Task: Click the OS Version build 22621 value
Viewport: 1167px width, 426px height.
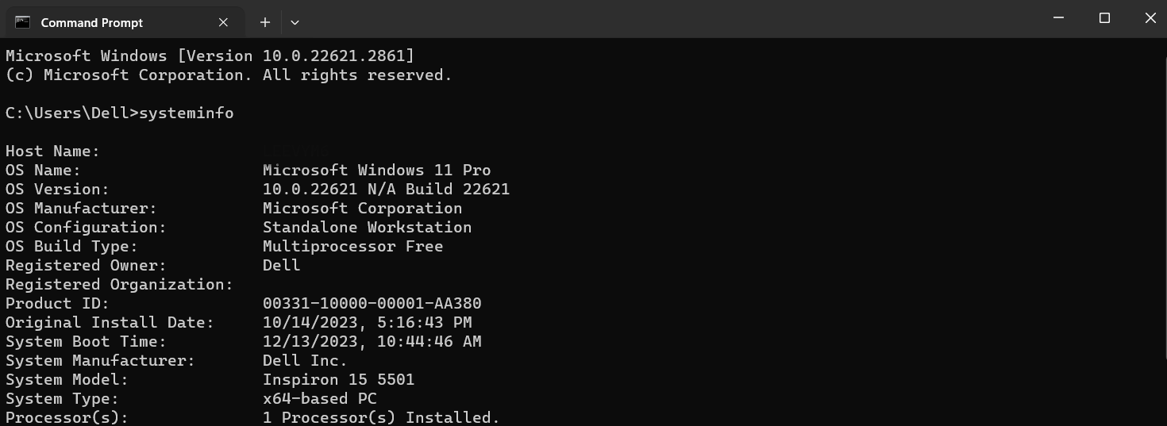Action: tap(386, 190)
